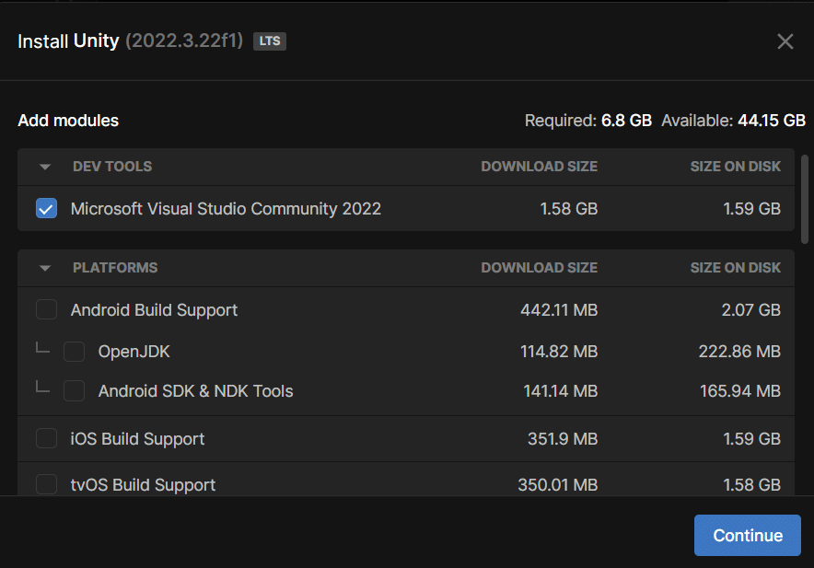The image size is (814, 568).
Task: Collapse the DEV TOOLS section arrow
Action: click(x=45, y=167)
